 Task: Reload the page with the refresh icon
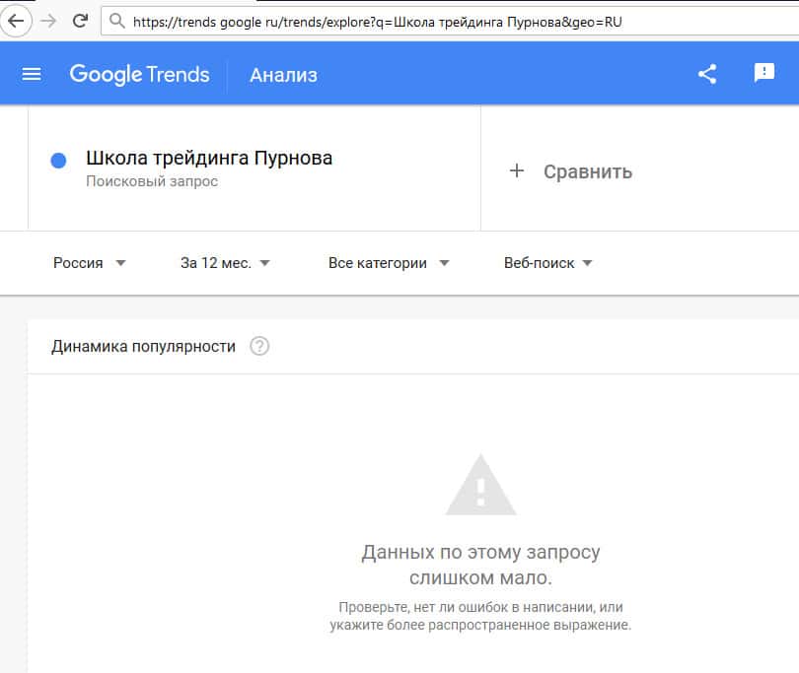click(x=81, y=21)
